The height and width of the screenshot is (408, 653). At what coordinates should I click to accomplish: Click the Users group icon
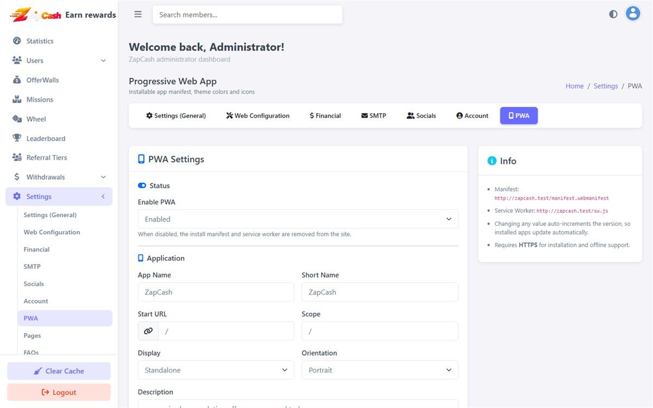tap(17, 60)
